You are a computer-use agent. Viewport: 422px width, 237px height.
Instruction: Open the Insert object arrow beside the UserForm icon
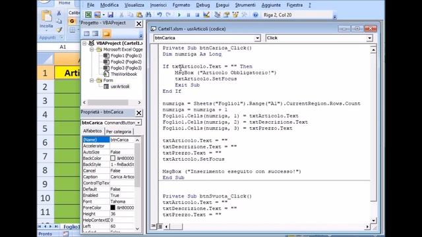click(x=104, y=15)
